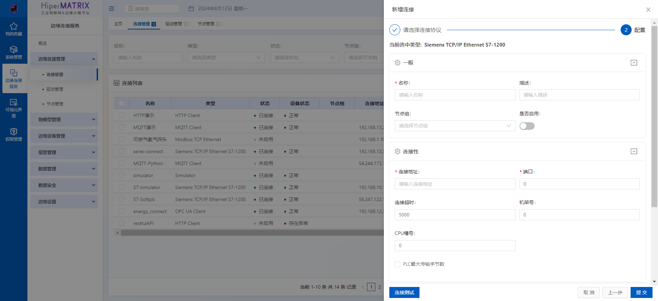Screen dimensions: 658x301
Task: Click the search icon in header search box
Action: tap(131, 9)
